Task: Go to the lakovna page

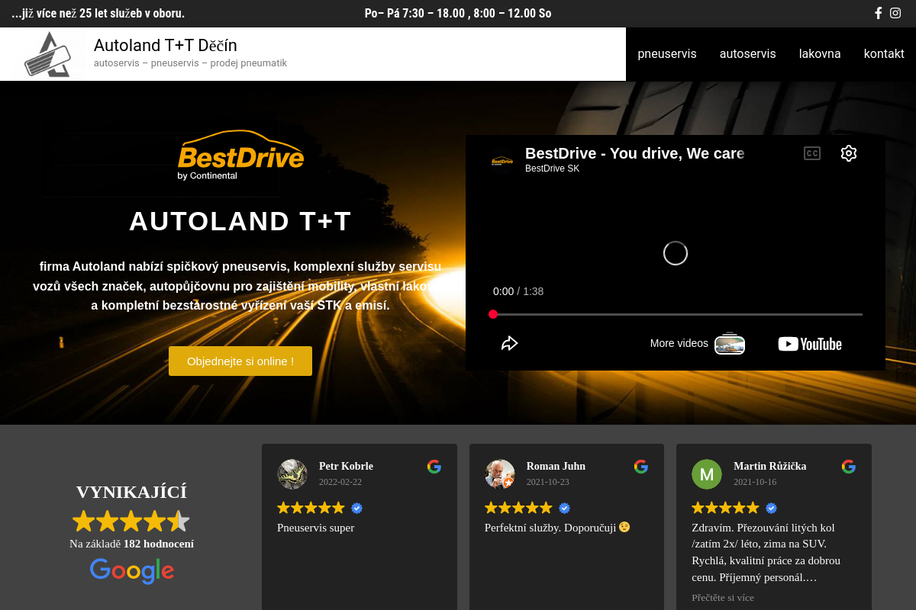Action: 820,54
